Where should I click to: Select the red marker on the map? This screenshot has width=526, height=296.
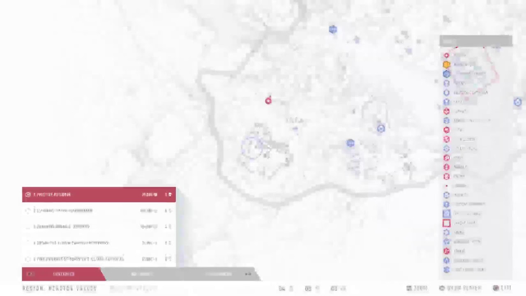pos(268,100)
